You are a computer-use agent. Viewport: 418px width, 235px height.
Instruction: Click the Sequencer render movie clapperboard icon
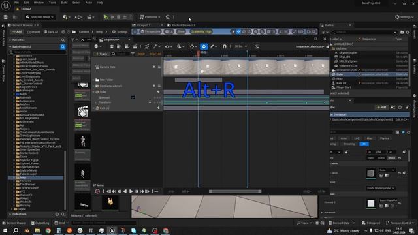click(135, 46)
